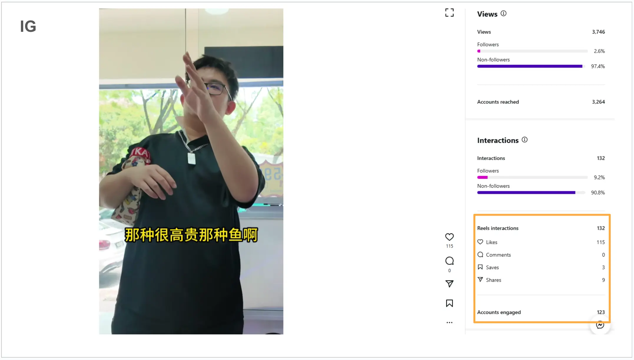Viewport: 634px width, 360px height.
Task: Click the Comments icon in Reels interactions
Action: point(480,255)
